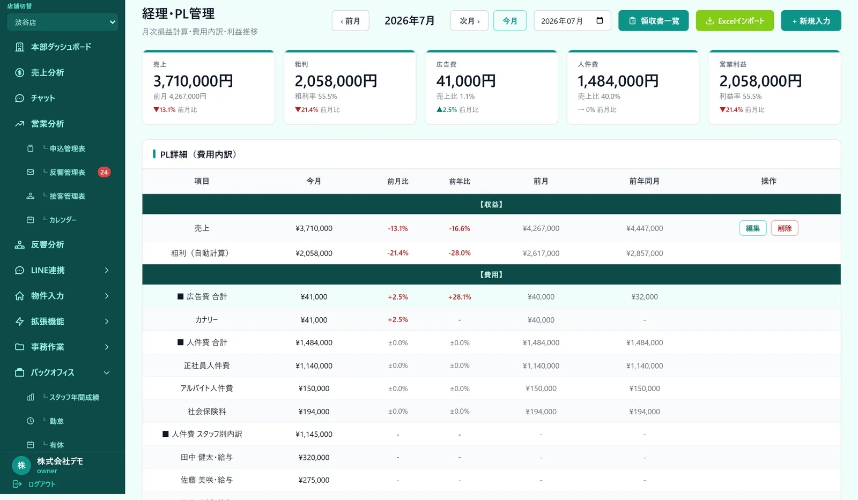The image size is (858, 500).
Task: Click the 勤怠 clock icon
Action: [31, 421]
